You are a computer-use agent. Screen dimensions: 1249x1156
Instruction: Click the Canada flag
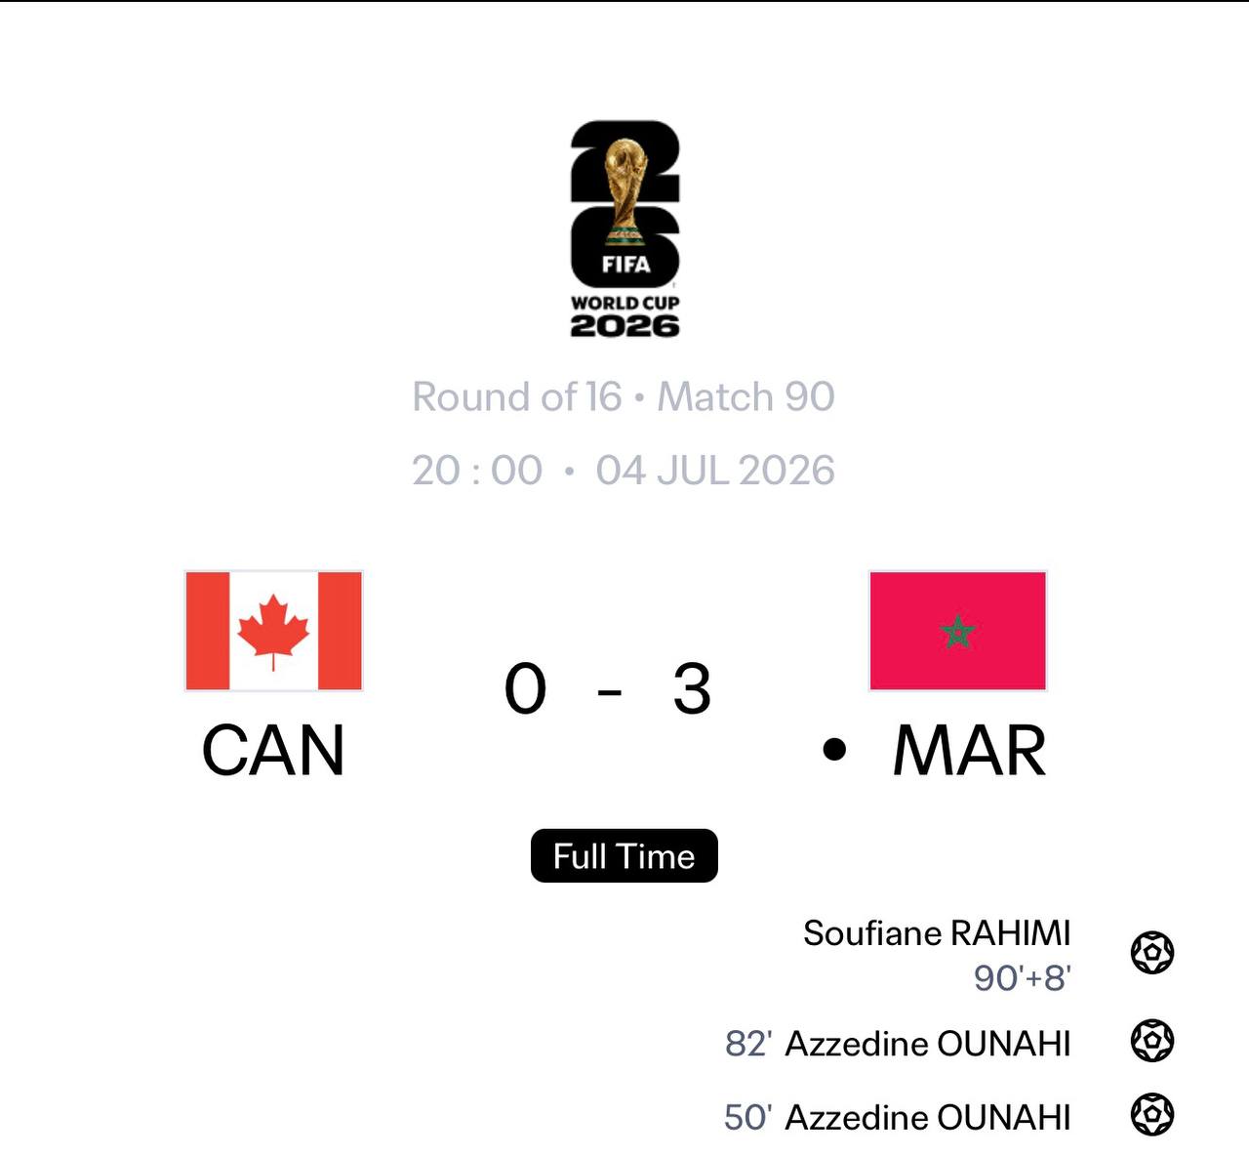(x=274, y=631)
